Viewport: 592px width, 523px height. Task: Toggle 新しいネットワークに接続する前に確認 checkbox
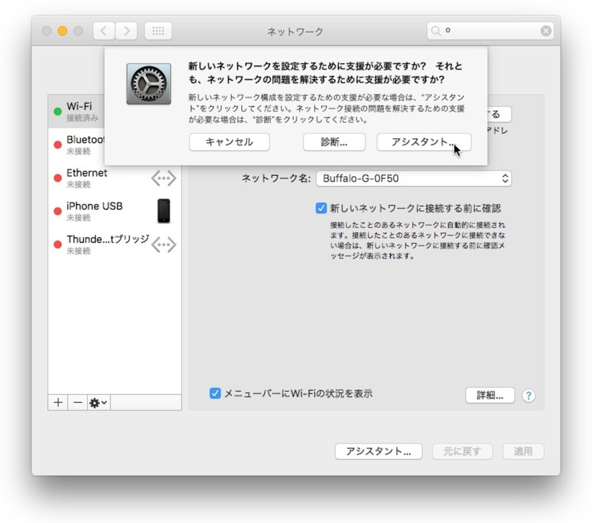pos(321,208)
